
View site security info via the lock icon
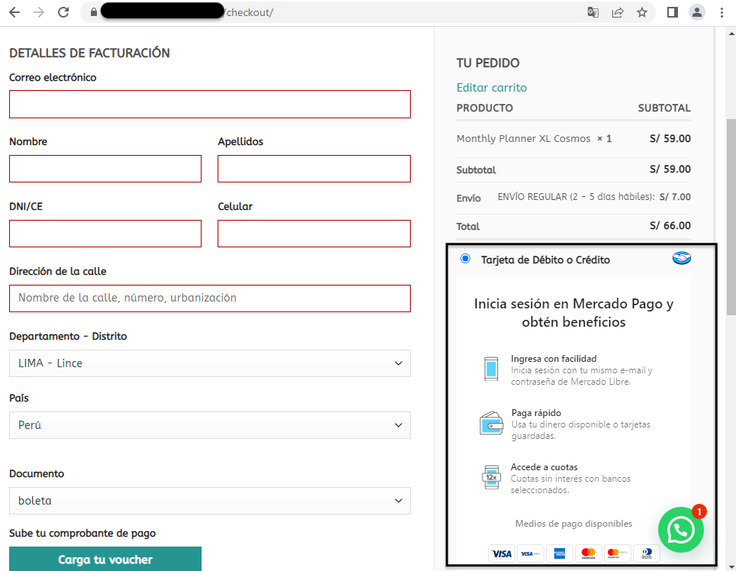(x=94, y=12)
